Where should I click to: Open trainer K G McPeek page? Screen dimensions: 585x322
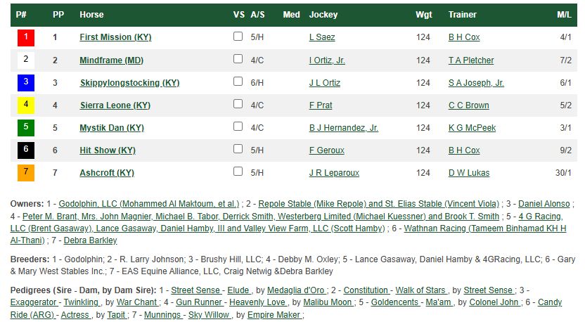472,128
